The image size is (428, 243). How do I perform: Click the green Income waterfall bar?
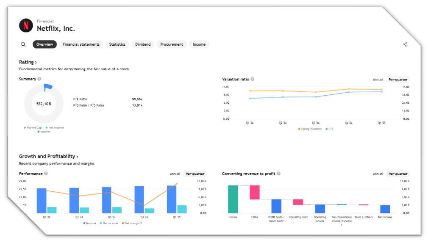(x=233, y=199)
